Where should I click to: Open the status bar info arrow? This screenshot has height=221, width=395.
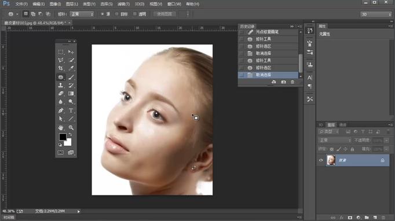(x=79, y=211)
